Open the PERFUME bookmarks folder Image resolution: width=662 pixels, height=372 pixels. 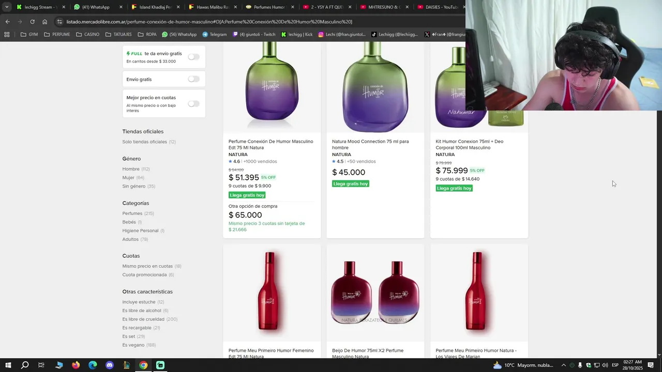[57, 35]
